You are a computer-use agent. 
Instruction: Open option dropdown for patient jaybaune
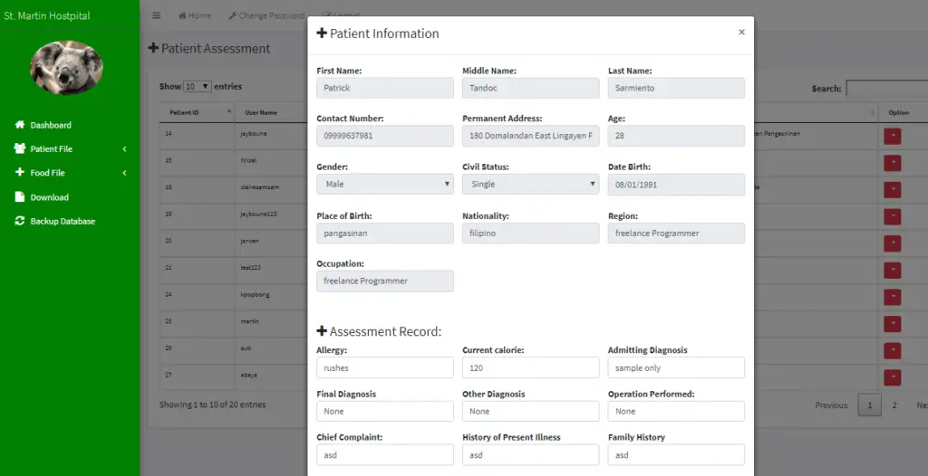tap(893, 136)
